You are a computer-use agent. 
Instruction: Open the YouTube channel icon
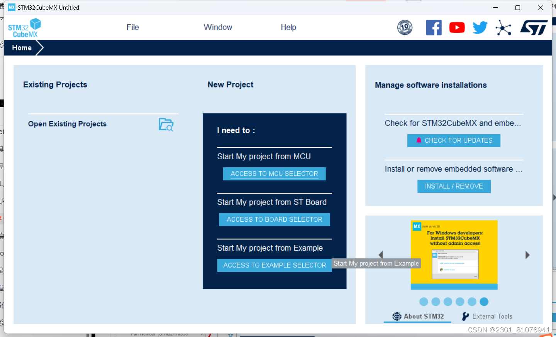coord(457,27)
